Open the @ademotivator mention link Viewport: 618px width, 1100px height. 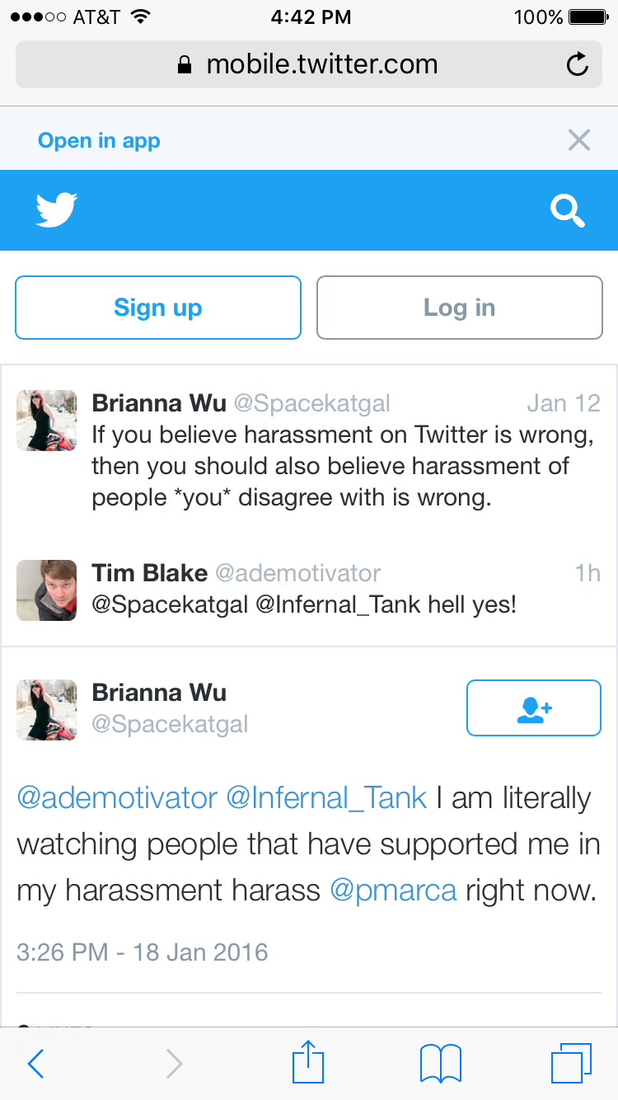click(117, 798)
